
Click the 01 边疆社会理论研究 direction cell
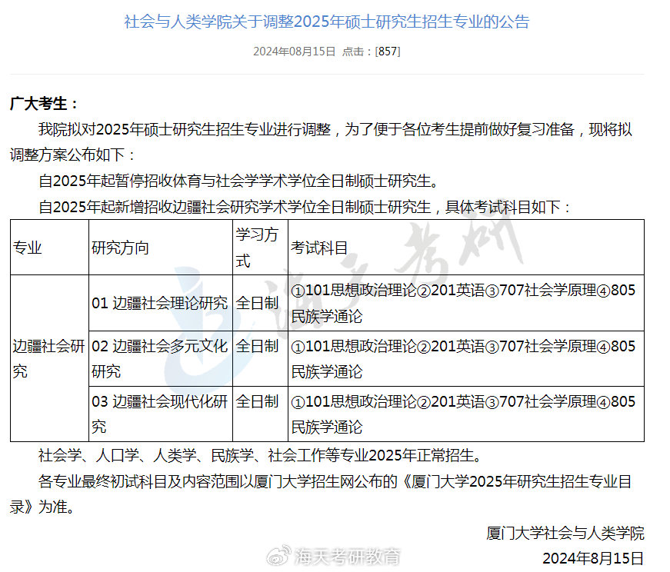(160, 303)
